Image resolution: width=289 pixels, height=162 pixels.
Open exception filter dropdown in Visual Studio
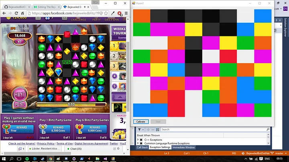(x=140, y=130)
